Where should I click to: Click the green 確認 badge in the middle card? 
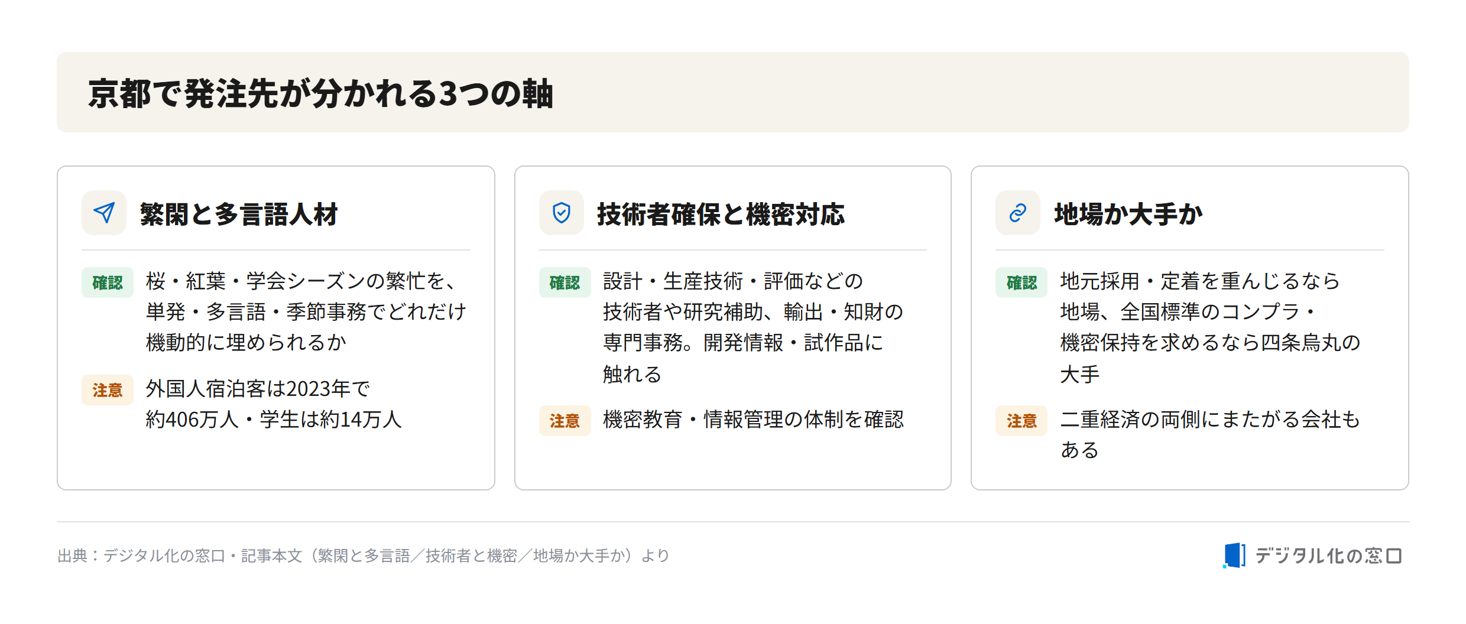565,282
